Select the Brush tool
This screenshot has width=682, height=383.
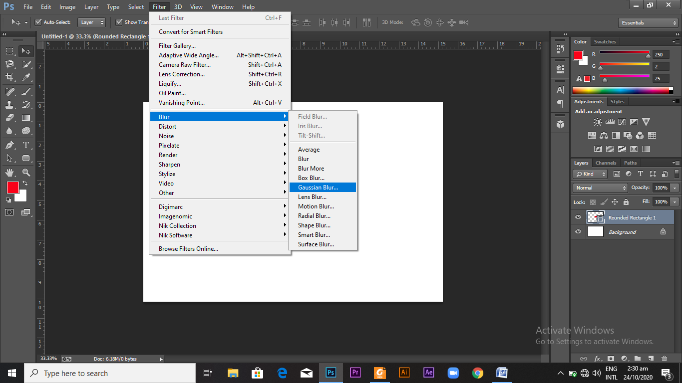pyautogui.click(x=26, y=91)
